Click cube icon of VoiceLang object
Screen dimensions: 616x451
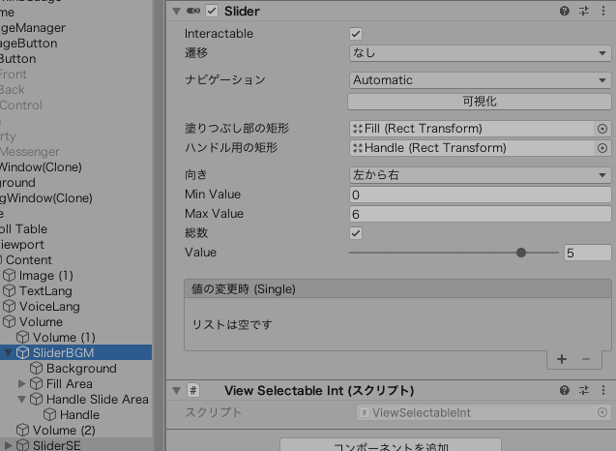coord(9,306)
